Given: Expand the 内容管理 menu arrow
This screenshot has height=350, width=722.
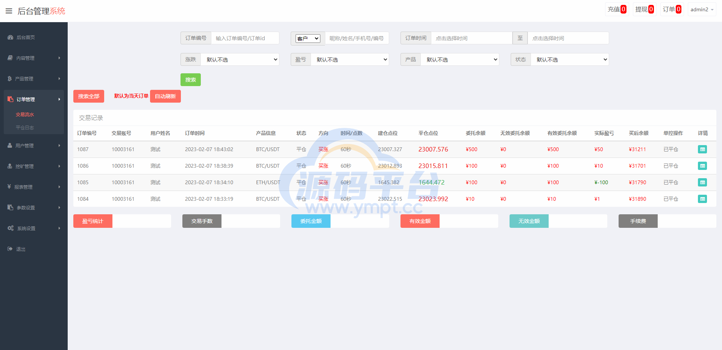Looking at the screenshot, I should pos(59,58).
